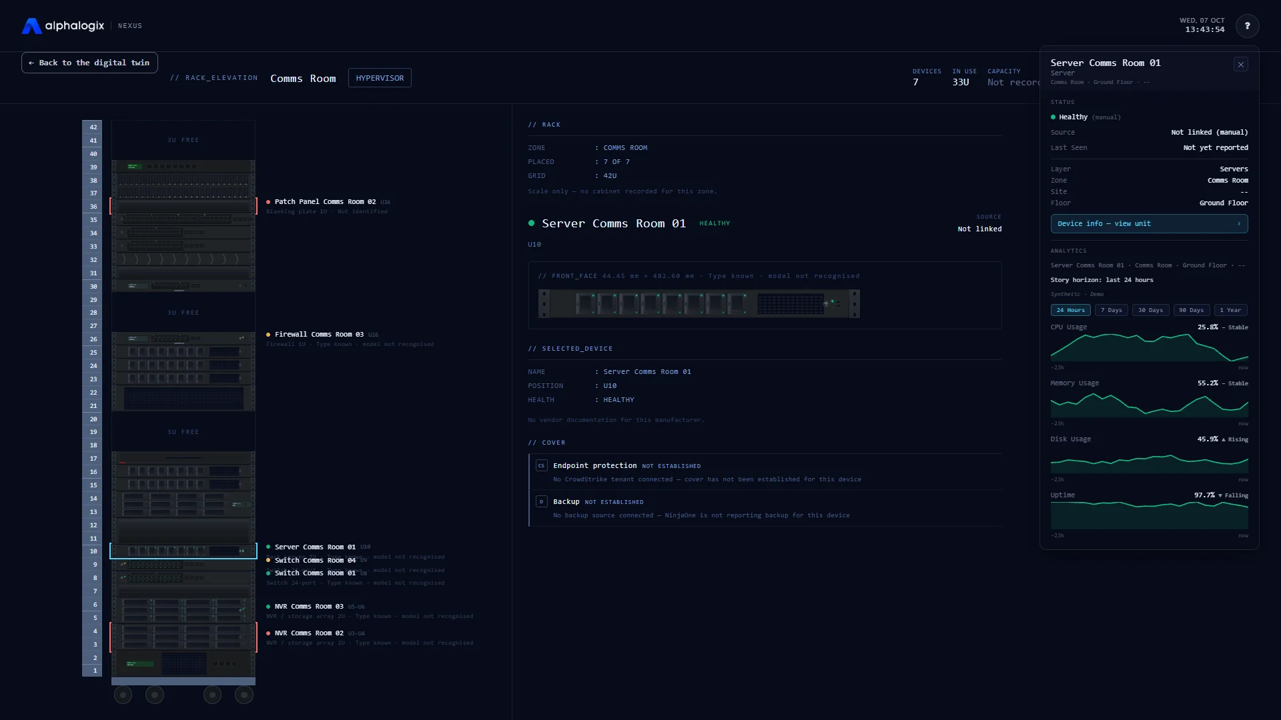Select Firewall Comms Room 03 label
The height and width of the screenshot is (720, 1281).
tap(319, 335)
